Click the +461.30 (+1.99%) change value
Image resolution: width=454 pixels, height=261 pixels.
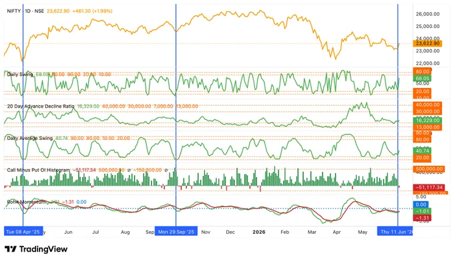[92, 11]
